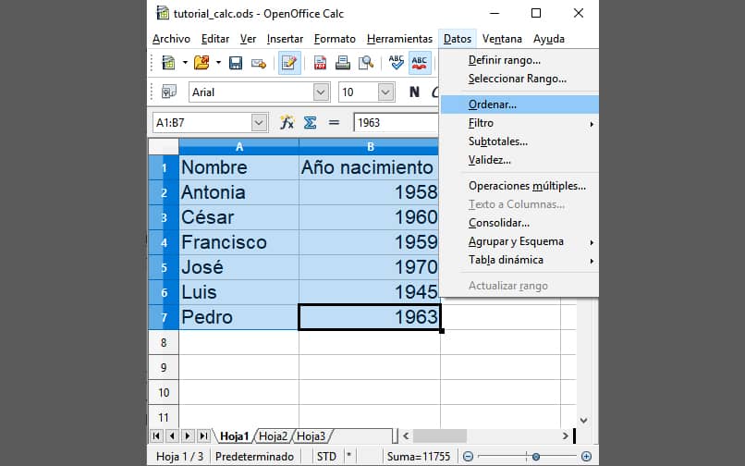Go to the next sheet tab arrow
This screenshot has height=466, width=745.
(188, 435)
